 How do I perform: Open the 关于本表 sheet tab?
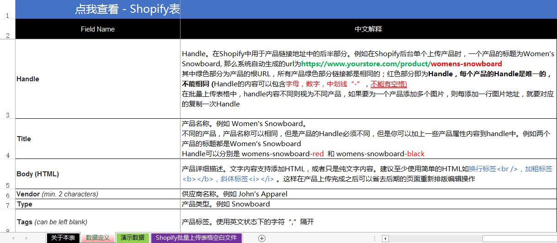click(63, 238)
